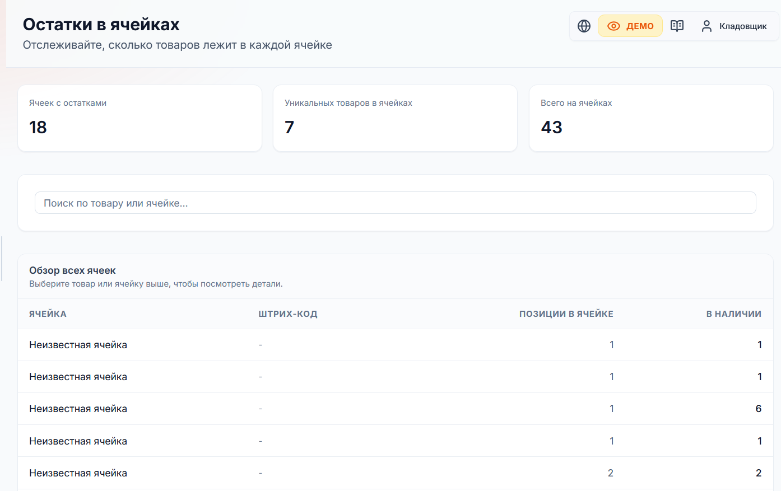Select the 'Уникальных товаров в ячейках' card label
Screen dimensions: 781x491
click(348, 103)
